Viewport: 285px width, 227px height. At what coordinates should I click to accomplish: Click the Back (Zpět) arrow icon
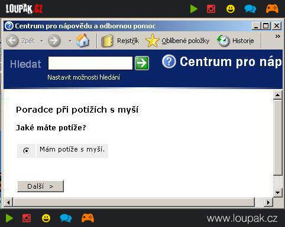click(x=12, y=41)
